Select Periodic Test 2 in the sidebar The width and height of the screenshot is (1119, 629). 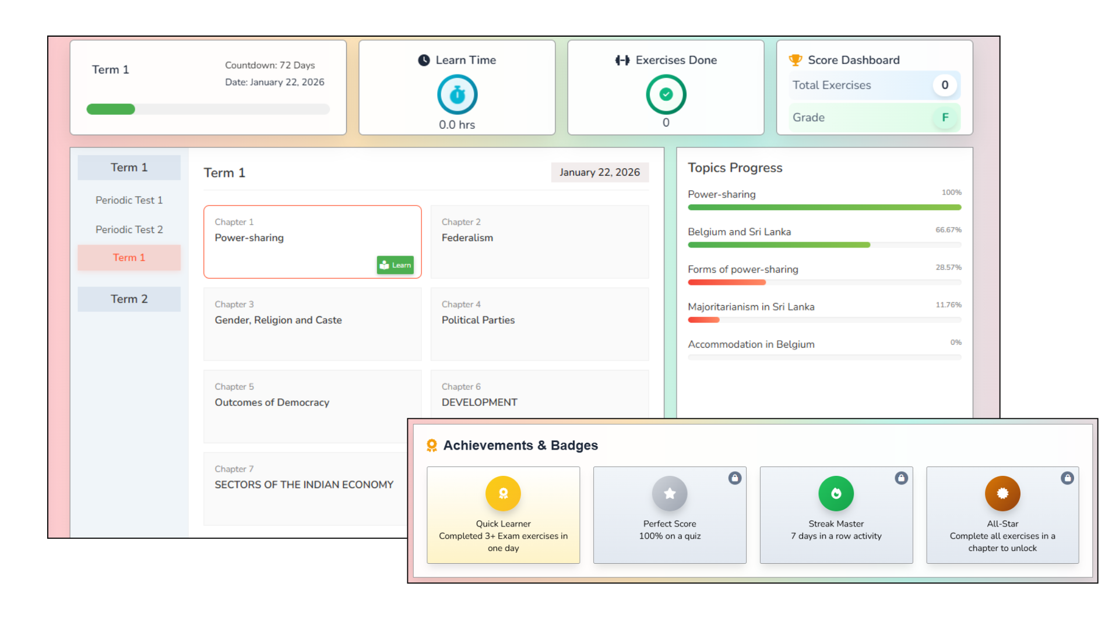(129, 229)
